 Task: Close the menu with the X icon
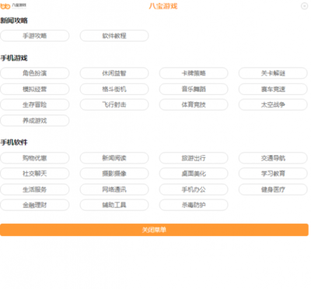(x=304, y=5)
